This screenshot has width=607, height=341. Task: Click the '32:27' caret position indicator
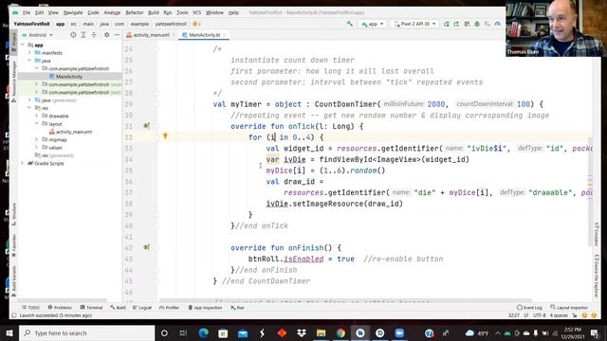pos(514,315)
